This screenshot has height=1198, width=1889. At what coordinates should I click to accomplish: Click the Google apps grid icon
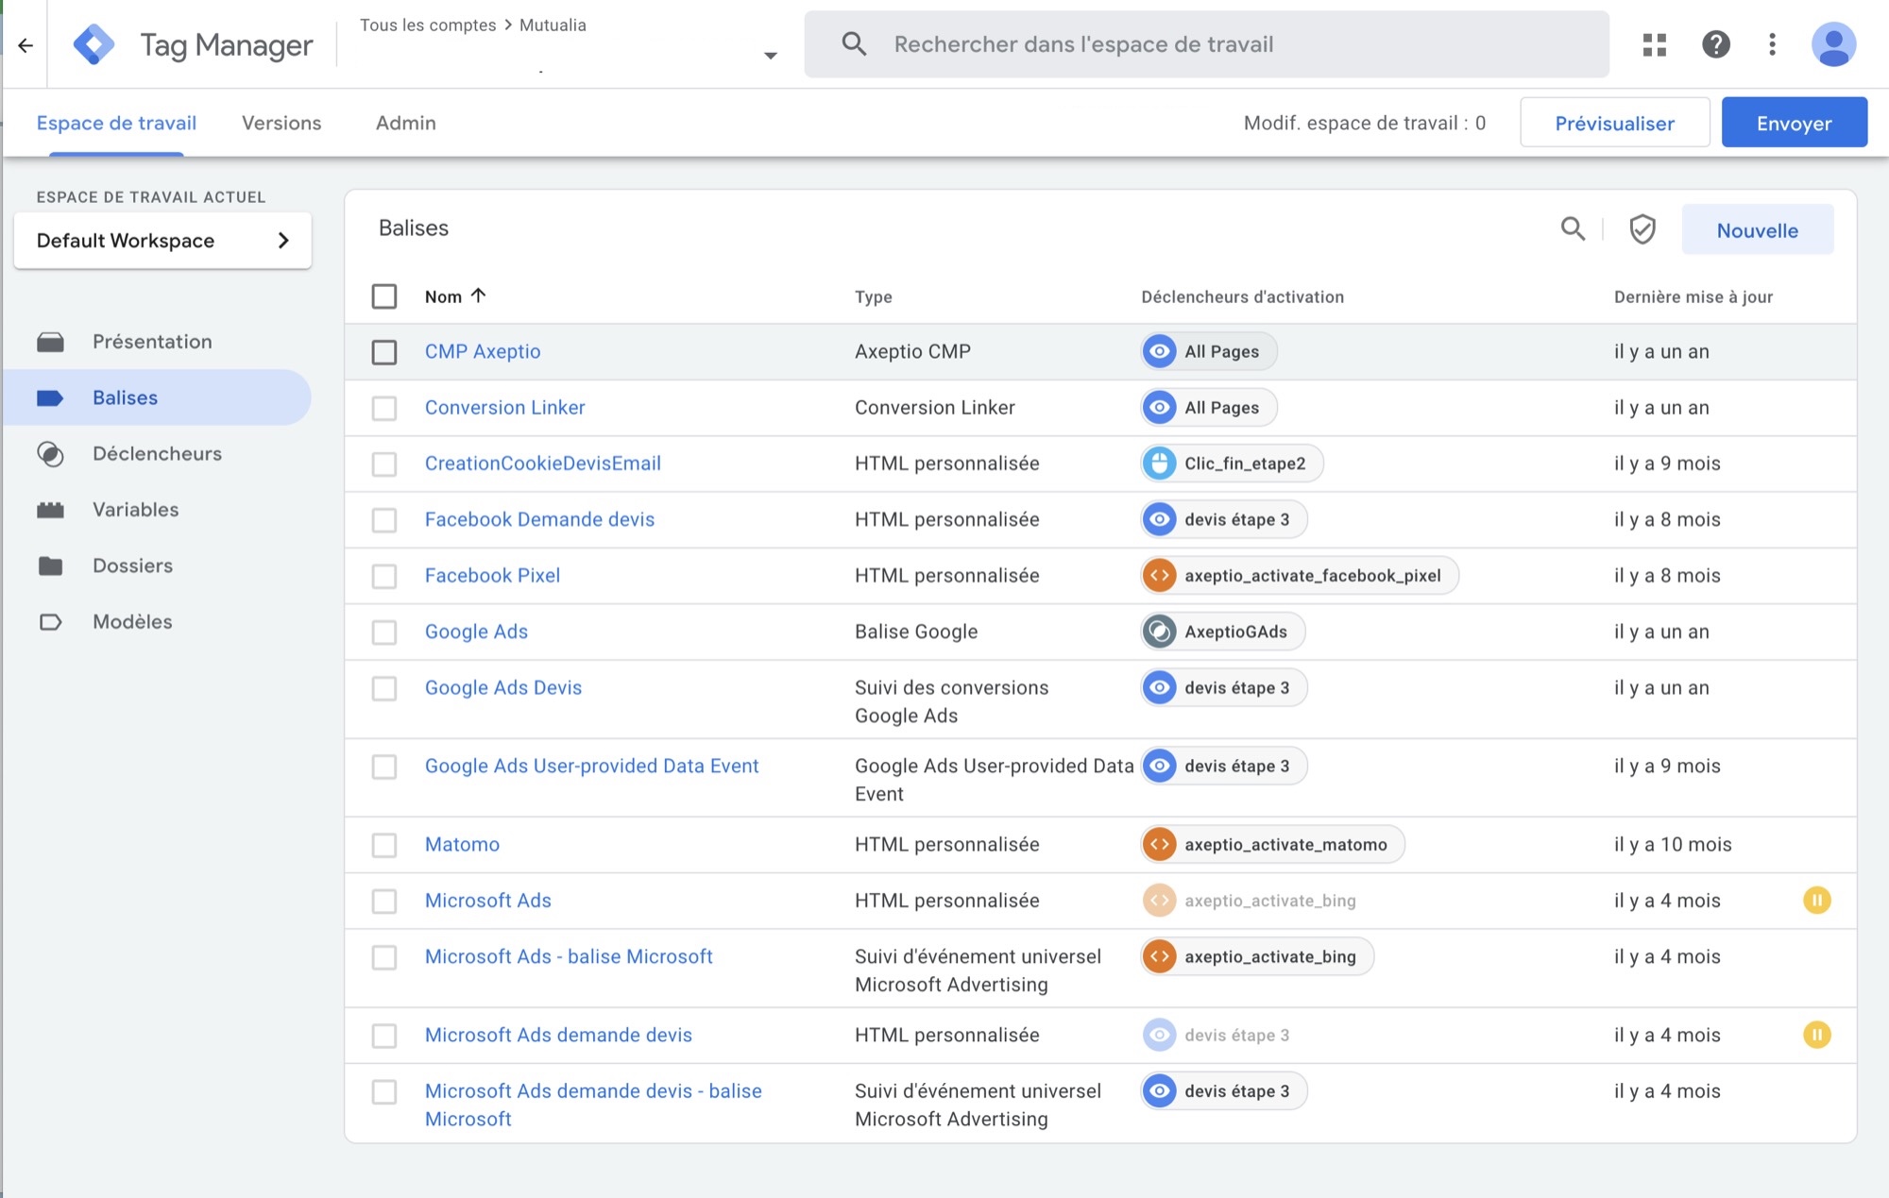pos(1654,43)
